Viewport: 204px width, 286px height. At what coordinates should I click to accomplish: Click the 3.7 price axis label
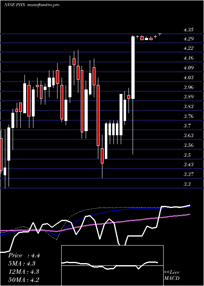pyautogui.click(x=187, y=126)
